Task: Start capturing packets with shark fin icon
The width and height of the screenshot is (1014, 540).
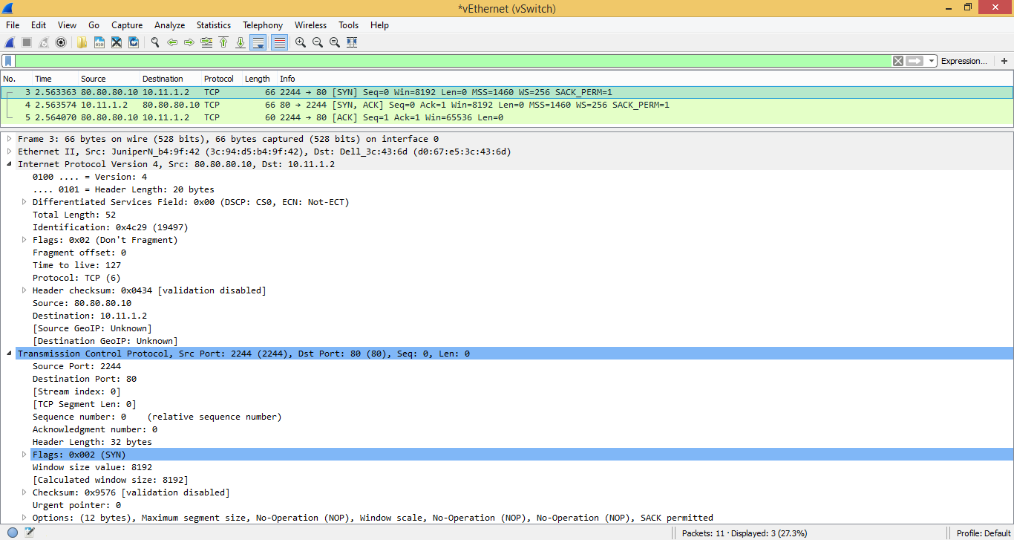Action: (x=10, y=42)
